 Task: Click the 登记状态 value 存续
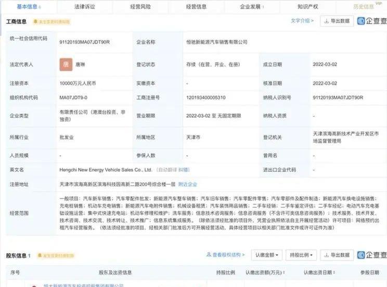pyautogui.click(x=213, y=65)
